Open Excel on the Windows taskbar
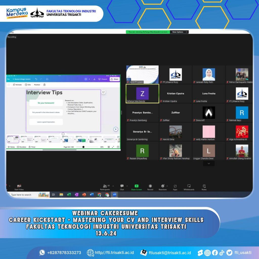This screenshot has width=259, height=259. (69, 195)
